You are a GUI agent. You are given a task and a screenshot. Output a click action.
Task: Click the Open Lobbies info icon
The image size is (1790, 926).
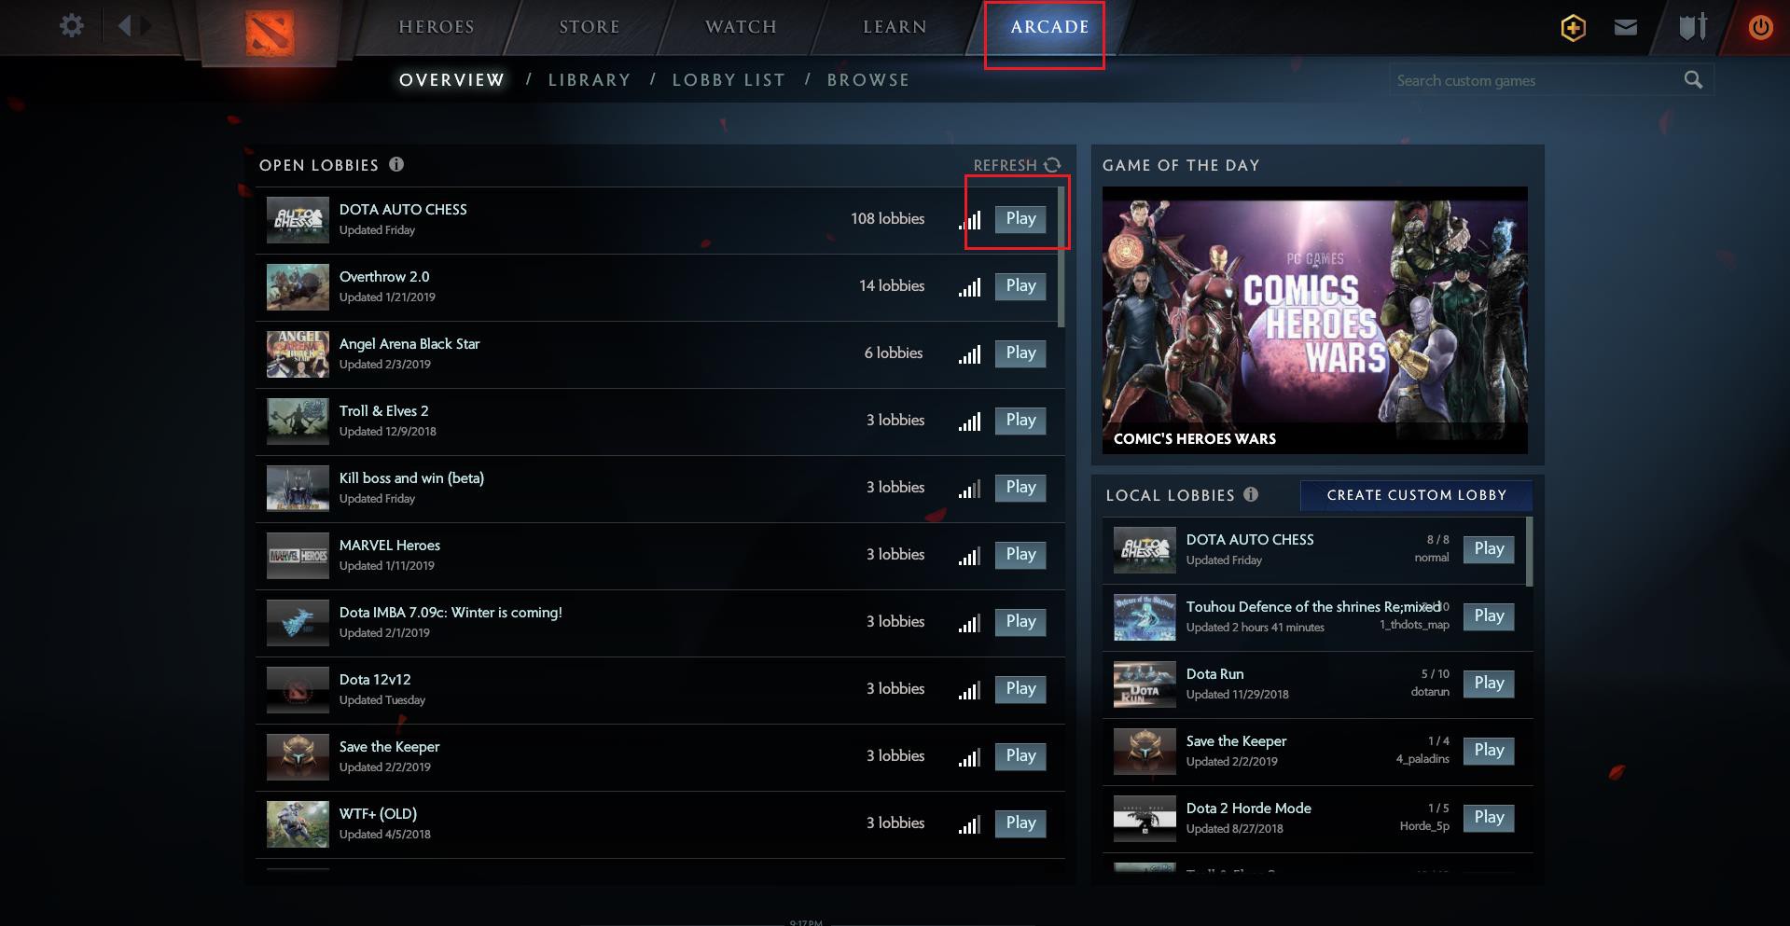(x=396, y=165)
